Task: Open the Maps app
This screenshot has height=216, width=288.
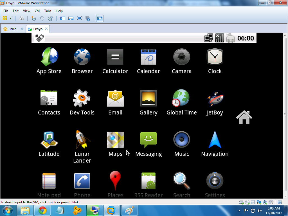Action: point(115,144)
